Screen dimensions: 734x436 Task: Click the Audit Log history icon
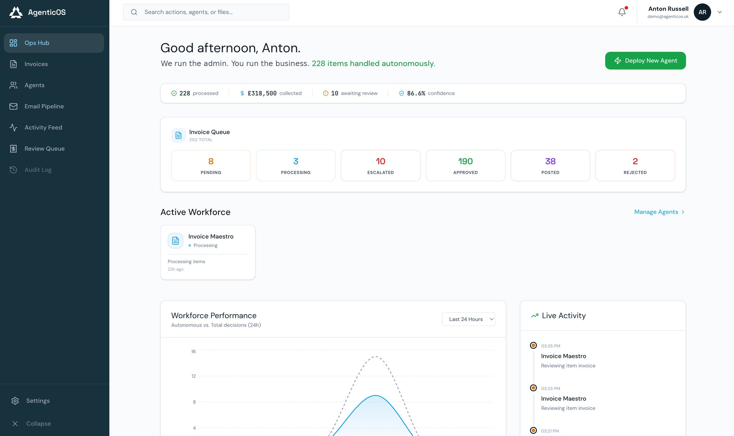[x=14, y=170]
